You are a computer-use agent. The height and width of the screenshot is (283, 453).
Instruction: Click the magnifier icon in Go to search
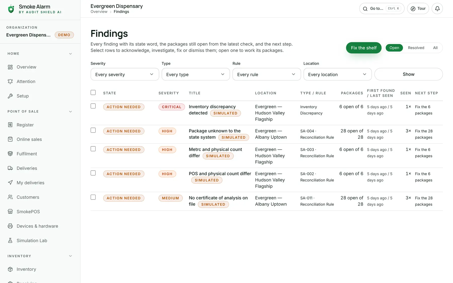click(365, 9)
